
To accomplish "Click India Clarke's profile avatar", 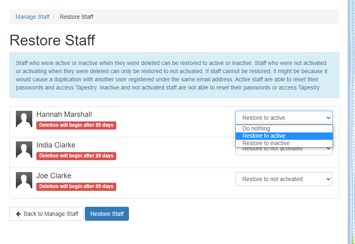I will pyautogui.click(x=24, y=150).
